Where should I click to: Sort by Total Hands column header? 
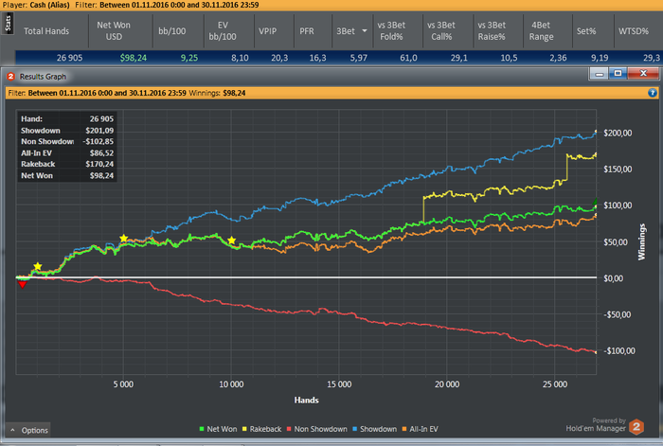coord(46,31)
